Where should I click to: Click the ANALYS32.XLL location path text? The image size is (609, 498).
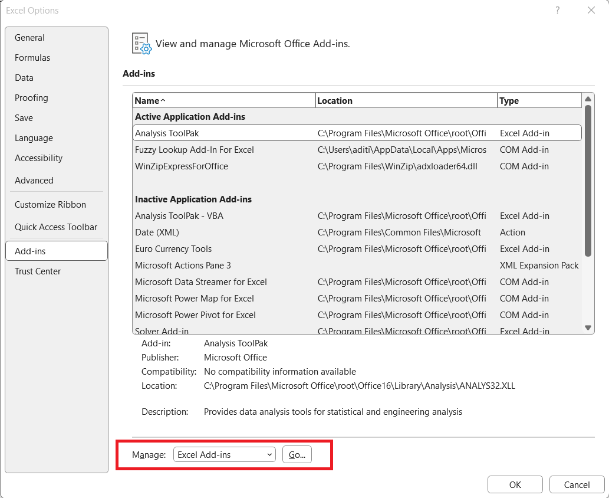pos(359,386)
